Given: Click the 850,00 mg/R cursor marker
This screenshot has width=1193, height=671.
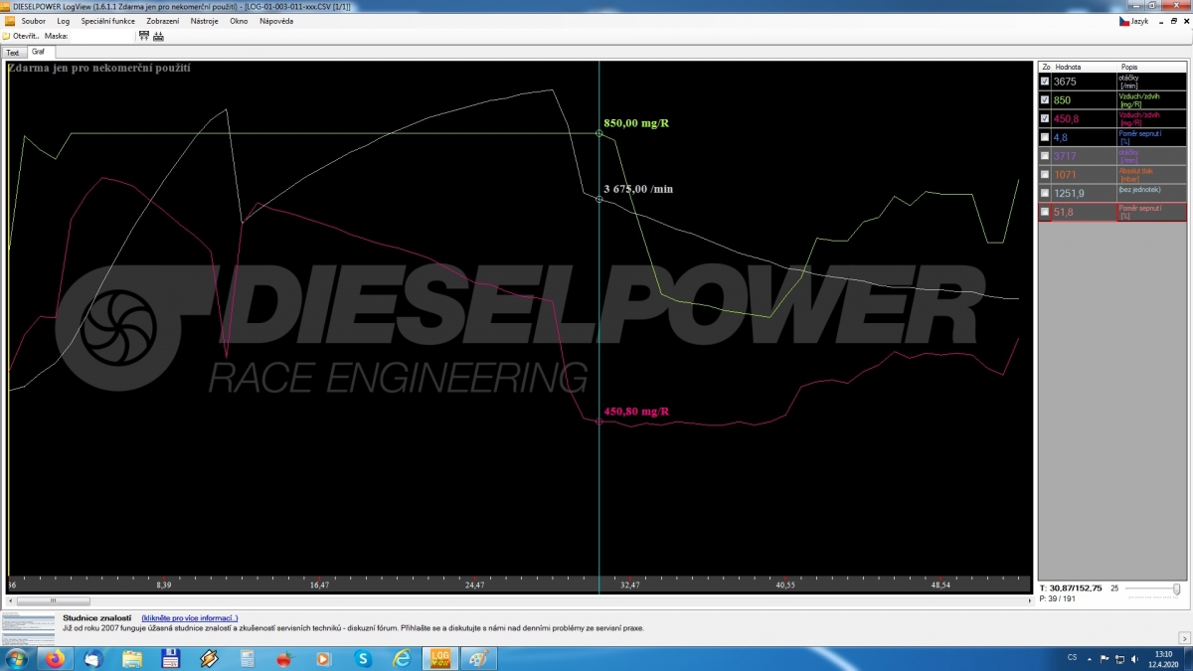Looking at the screenshot, I should click(x=598, y=133).
